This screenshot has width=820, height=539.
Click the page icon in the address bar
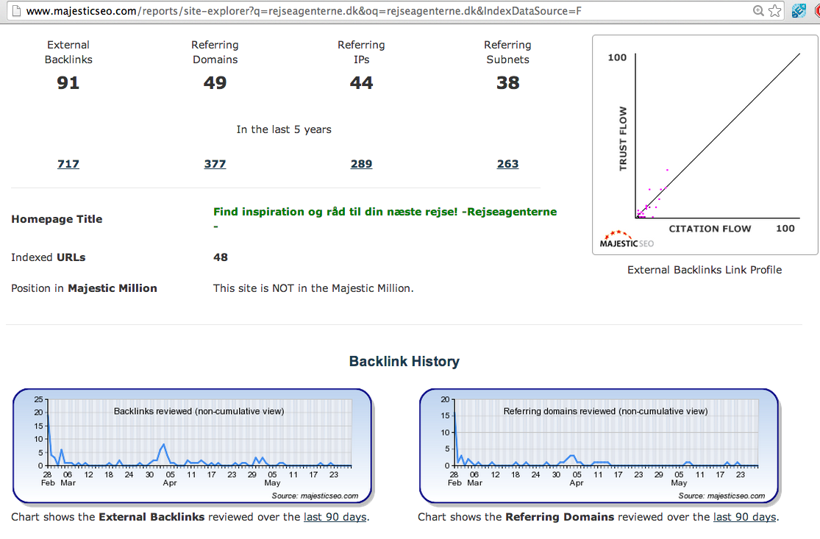[16, 10]
